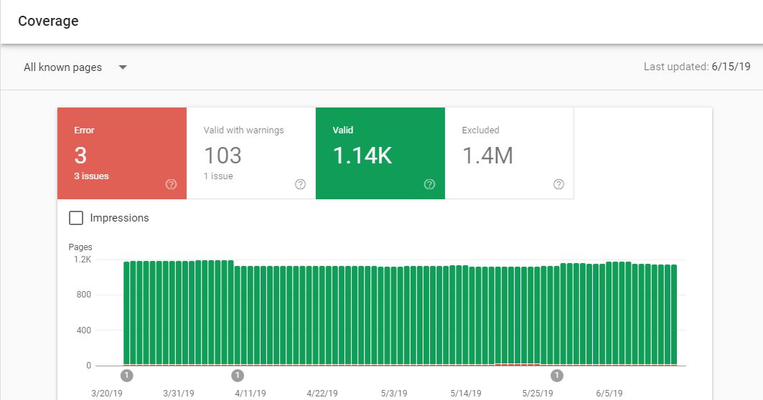Toggle the Valid with warnings tab
Viewport: 763px width, 400px height.
pyautogui.click(x=251, y=153)
